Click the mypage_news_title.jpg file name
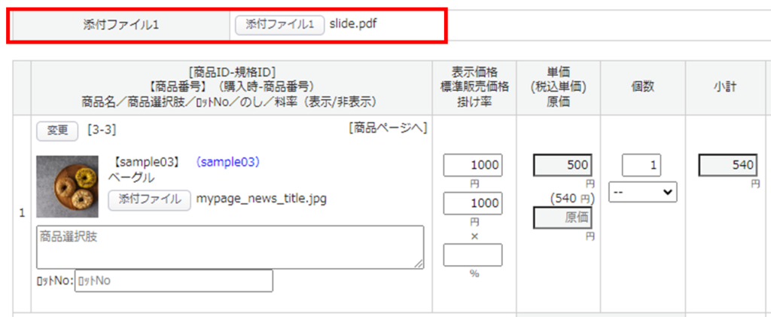Screen dimensions: 771x317 261,200
